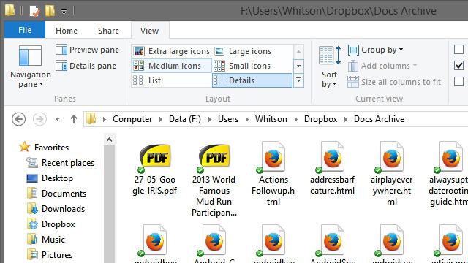Image resolution: width=468 pixels, height=263 pixels.
Task: Select the androidkey file icon
Action: [273, 241]
